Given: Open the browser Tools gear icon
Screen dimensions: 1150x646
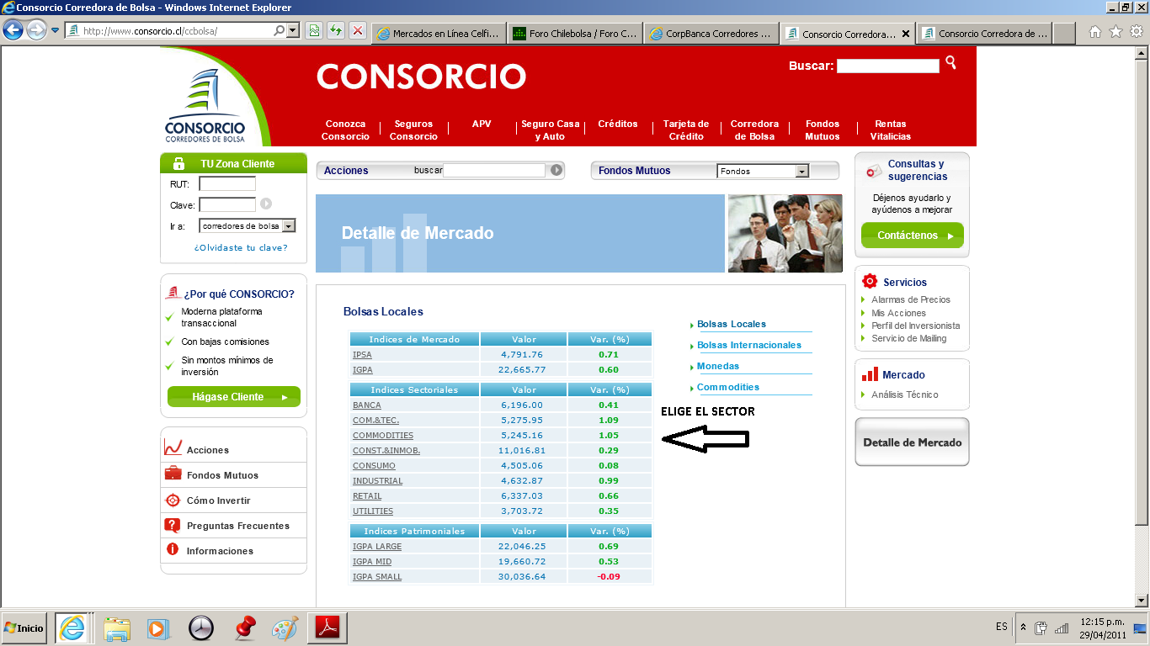Looking at the screenshot, I should [1137, 32].
